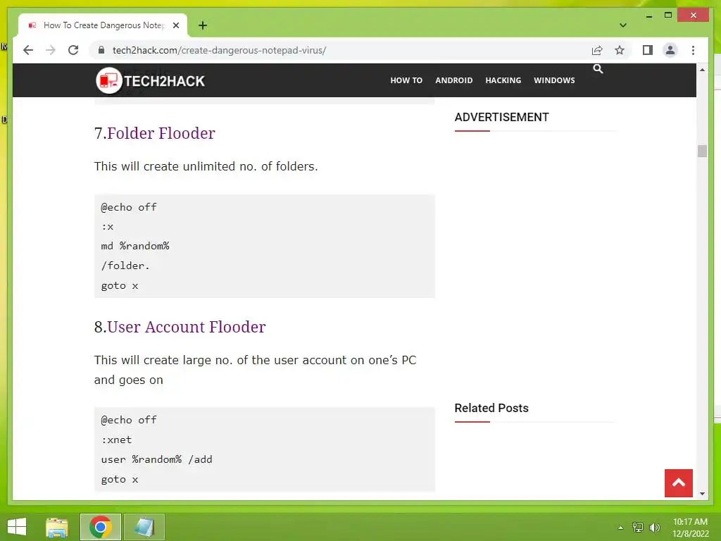
Task: Switch to Chrome in taskbar
Action: point(100,527)
